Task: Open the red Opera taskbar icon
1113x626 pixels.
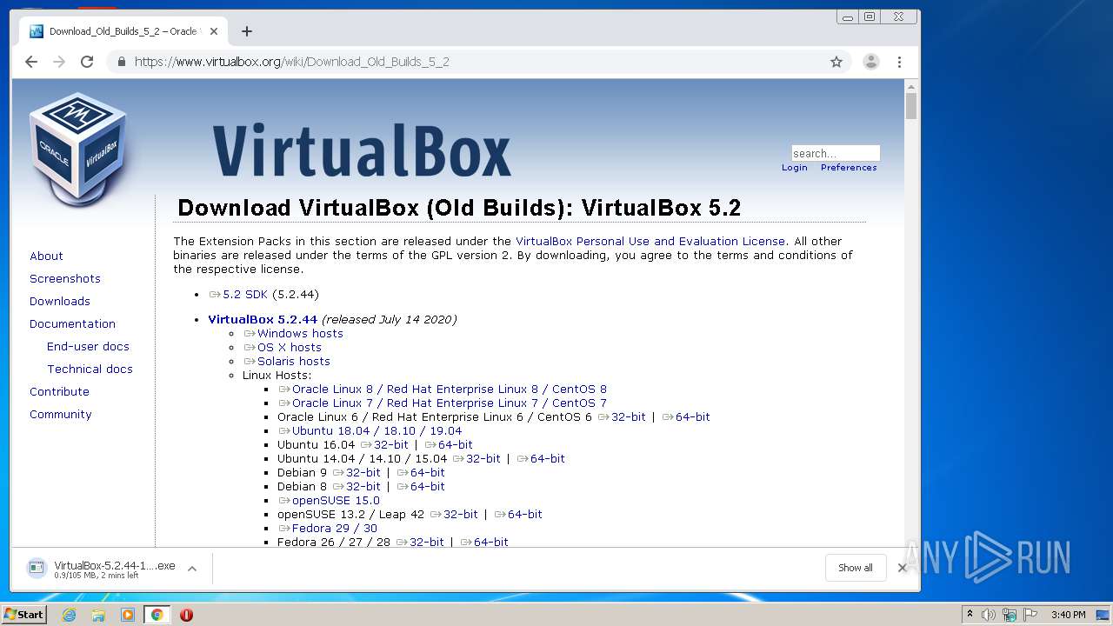Action: point(186,615)
